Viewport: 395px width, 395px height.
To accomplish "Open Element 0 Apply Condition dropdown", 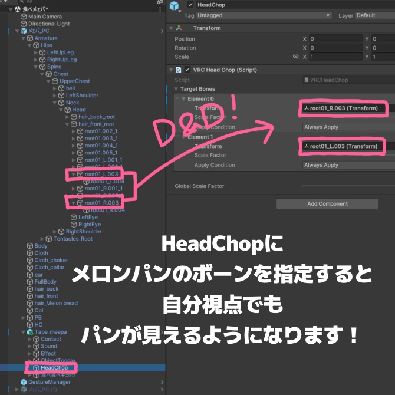I will (x=348, y=127).
